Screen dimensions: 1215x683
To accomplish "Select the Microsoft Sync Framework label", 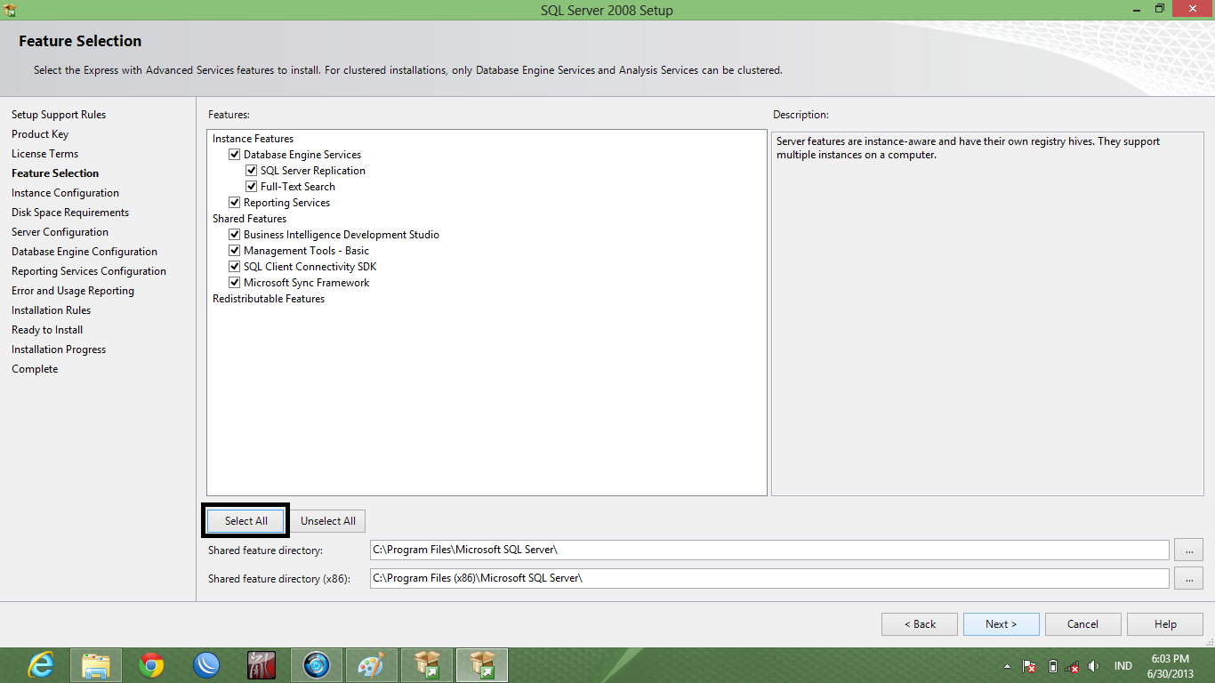I will point(306,283).
